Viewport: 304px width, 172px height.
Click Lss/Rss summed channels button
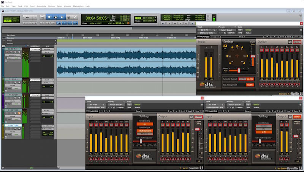click(x=250, y=79)
